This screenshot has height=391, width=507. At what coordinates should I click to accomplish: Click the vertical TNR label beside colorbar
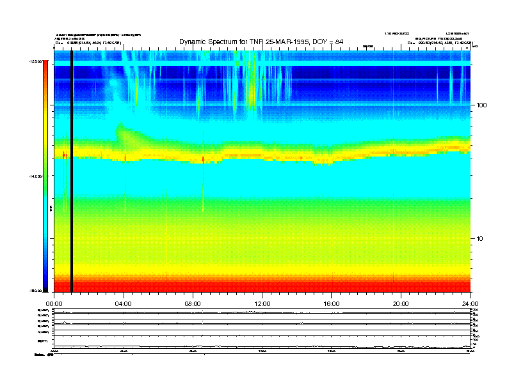point(51,209)
